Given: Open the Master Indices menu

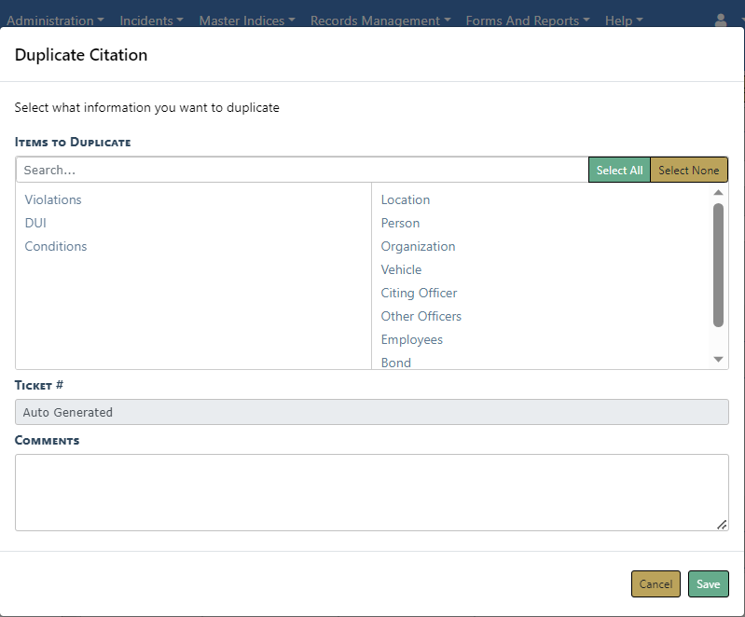Looking at the screenshot, I should point(246,21).
